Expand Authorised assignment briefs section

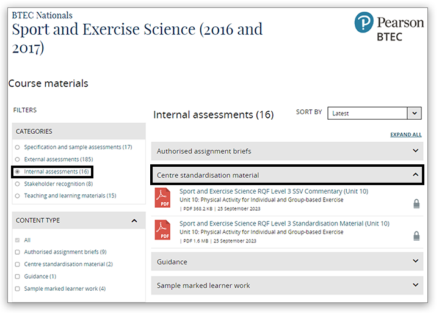[x=286, y=151]
